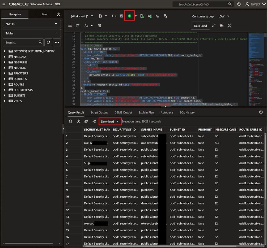
Task: Open the new file dropdown arrow
Action: [106, 16]
